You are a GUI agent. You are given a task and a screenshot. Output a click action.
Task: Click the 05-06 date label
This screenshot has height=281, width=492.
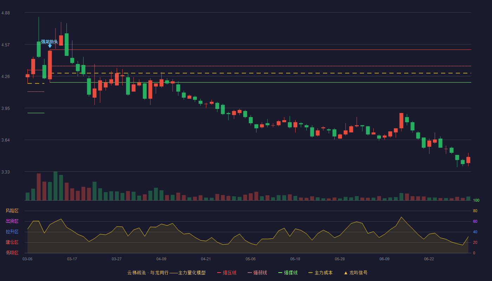251,259
